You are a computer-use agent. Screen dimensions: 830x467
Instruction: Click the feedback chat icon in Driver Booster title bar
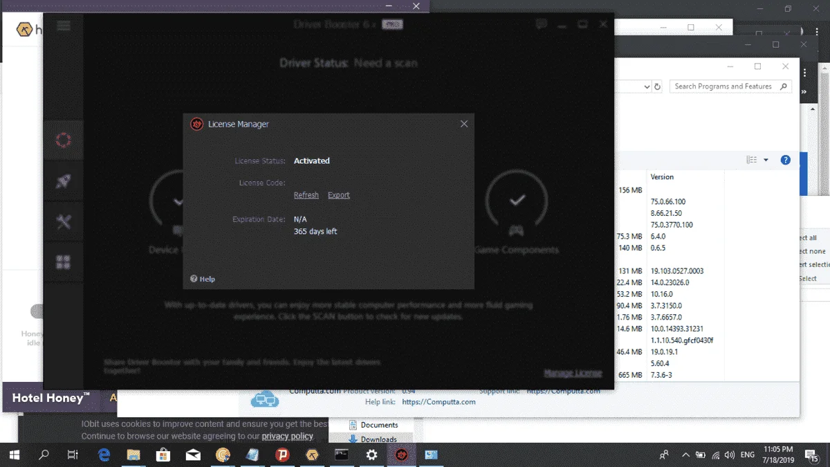(x=542, y=24)
